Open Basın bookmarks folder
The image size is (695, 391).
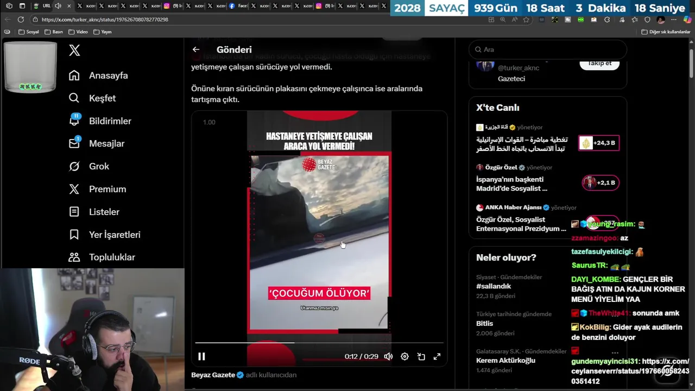[53, 32]
